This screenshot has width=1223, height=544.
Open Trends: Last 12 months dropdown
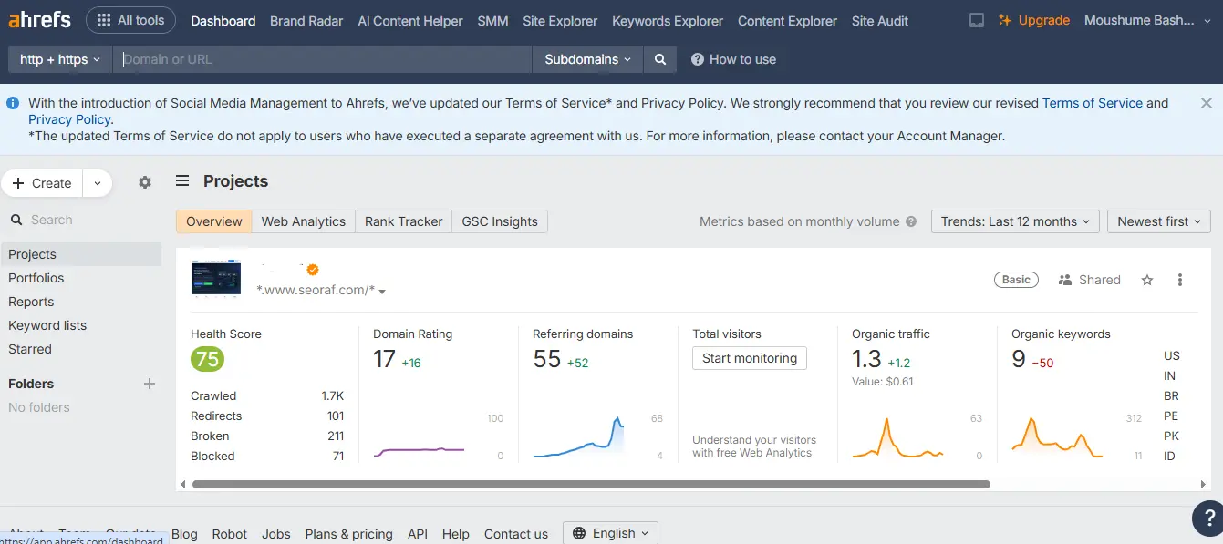[x=1015, y=221]
